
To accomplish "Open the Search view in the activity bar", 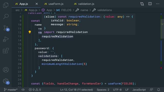I will click(6, 16).
